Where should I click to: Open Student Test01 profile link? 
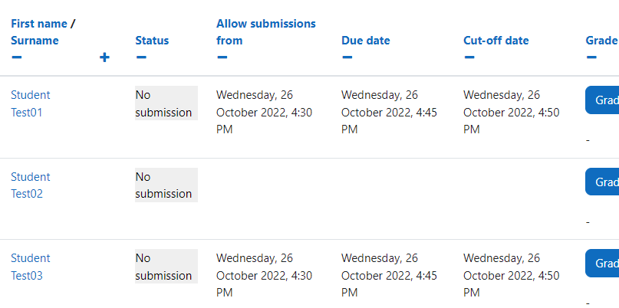tap(31, 103)
